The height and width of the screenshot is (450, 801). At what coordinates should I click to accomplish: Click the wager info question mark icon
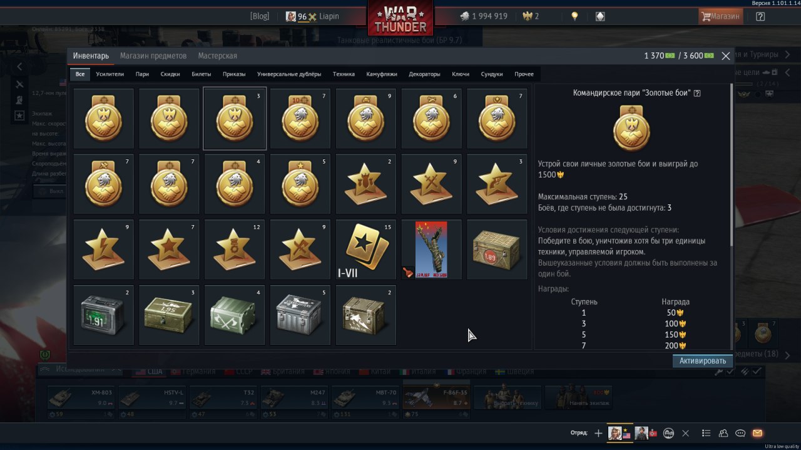697,93
